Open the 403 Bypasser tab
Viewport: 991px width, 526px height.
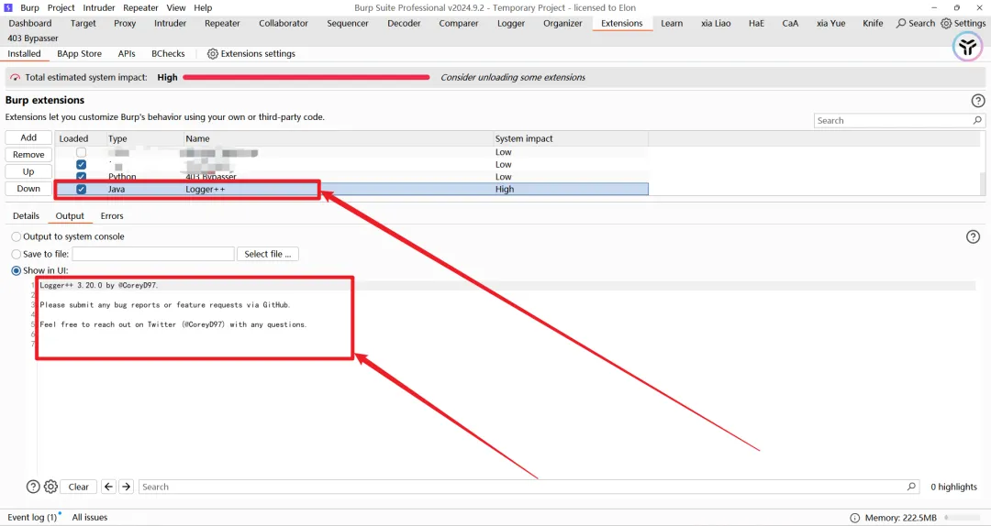click(33, 38)
